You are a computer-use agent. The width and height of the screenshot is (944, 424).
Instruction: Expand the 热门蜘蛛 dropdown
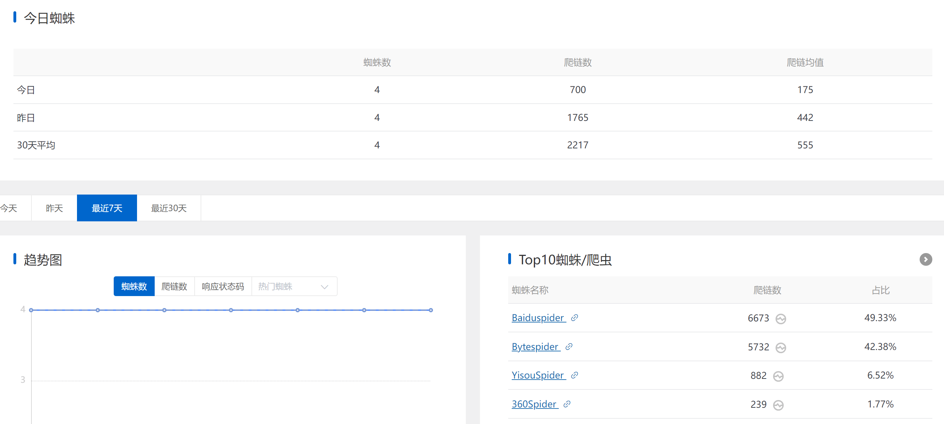[x=294, y=286]
